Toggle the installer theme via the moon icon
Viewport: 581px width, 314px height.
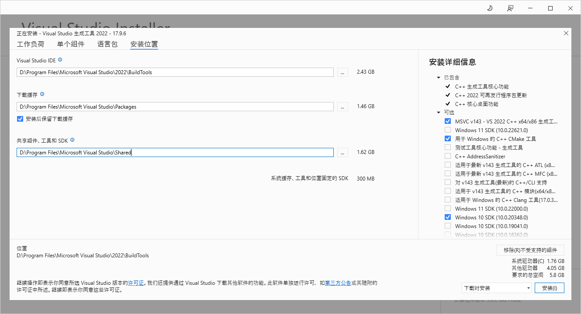pos(489,8)
